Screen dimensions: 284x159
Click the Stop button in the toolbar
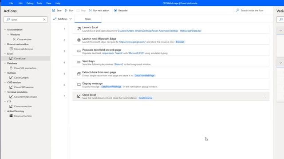click(x=81, y=11)
